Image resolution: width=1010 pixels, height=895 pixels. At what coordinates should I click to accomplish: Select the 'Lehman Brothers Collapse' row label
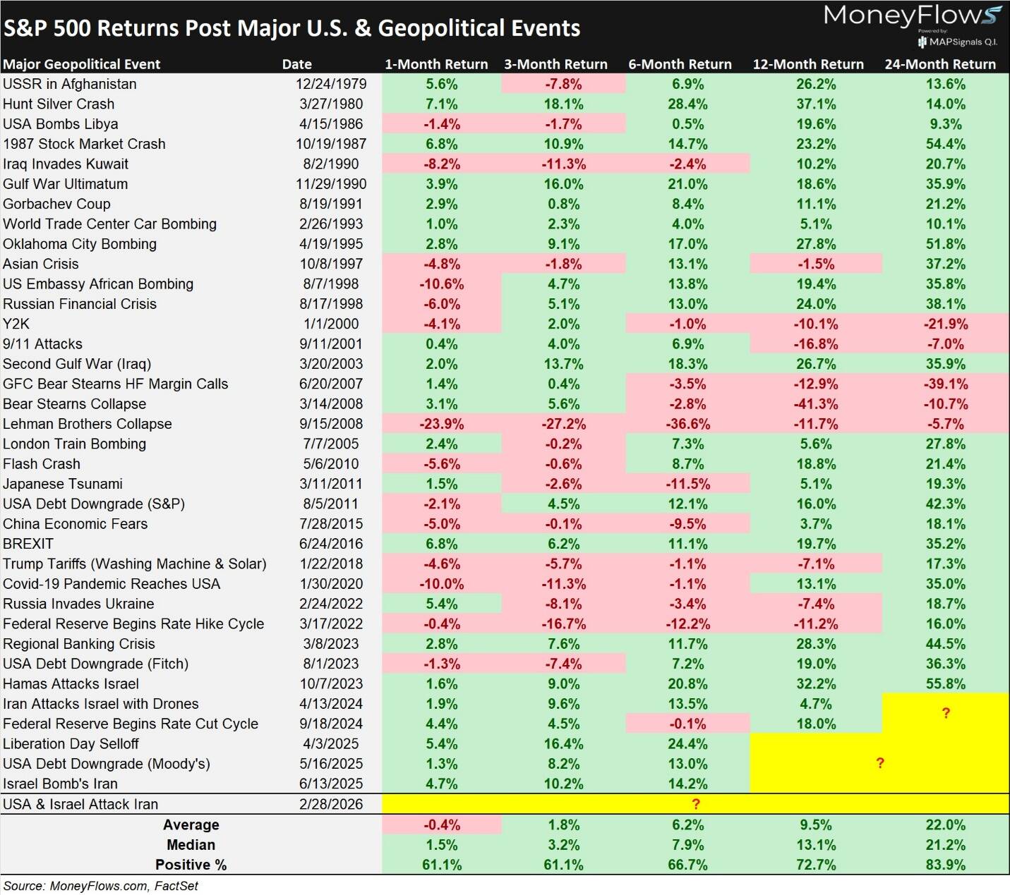pos(88,424)
